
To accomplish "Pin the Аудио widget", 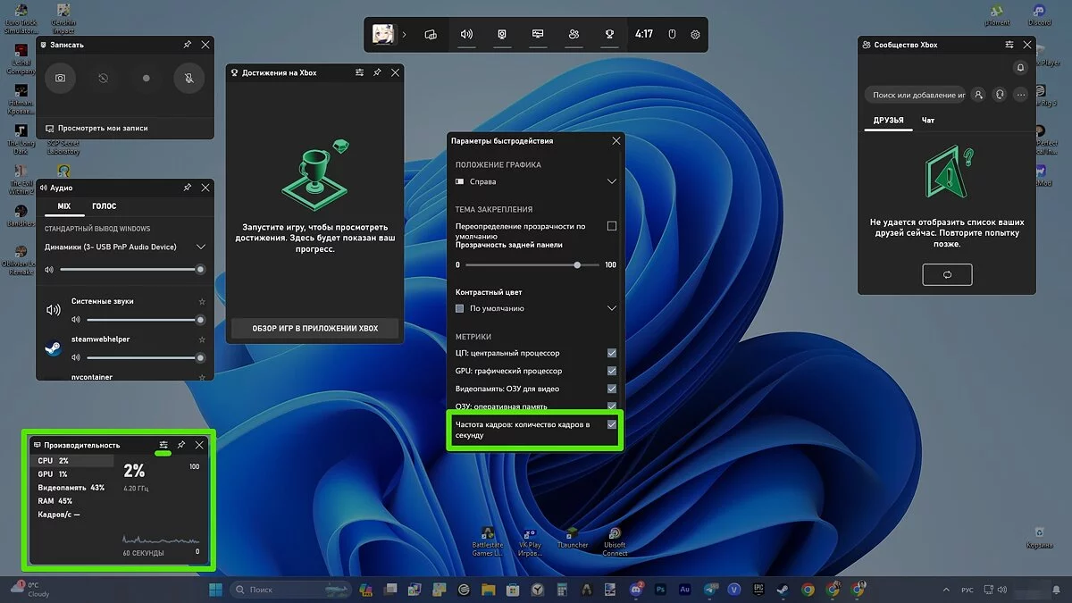I will (187, 188).
